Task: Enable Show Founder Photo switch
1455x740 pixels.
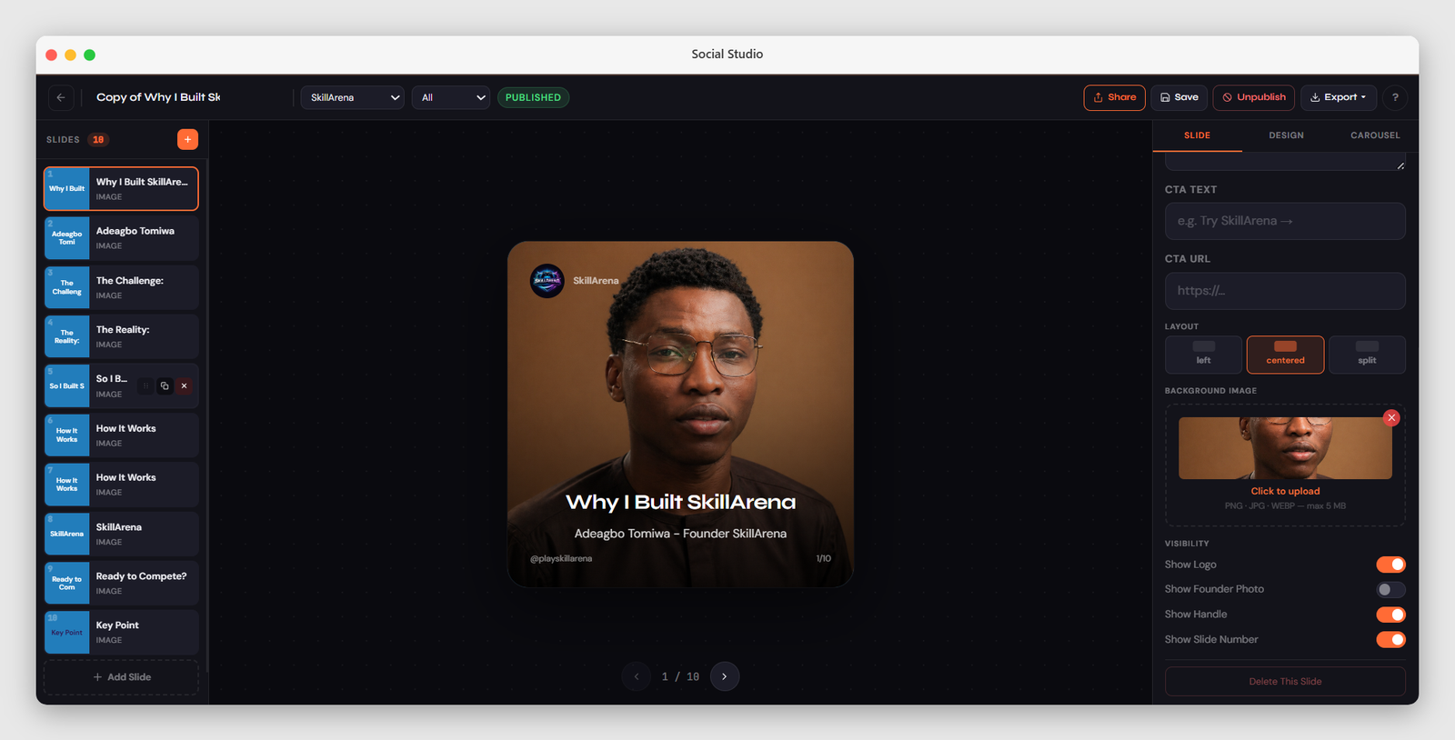Action: coord(1390,589)
